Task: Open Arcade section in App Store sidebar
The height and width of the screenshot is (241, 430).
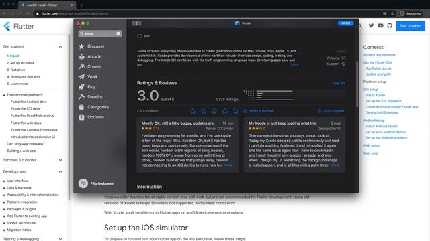Action: click(90, 56)
